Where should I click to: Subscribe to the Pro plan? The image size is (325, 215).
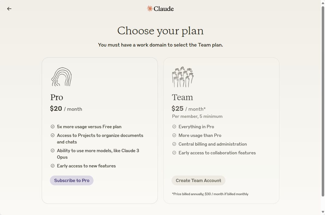point(72,180)
